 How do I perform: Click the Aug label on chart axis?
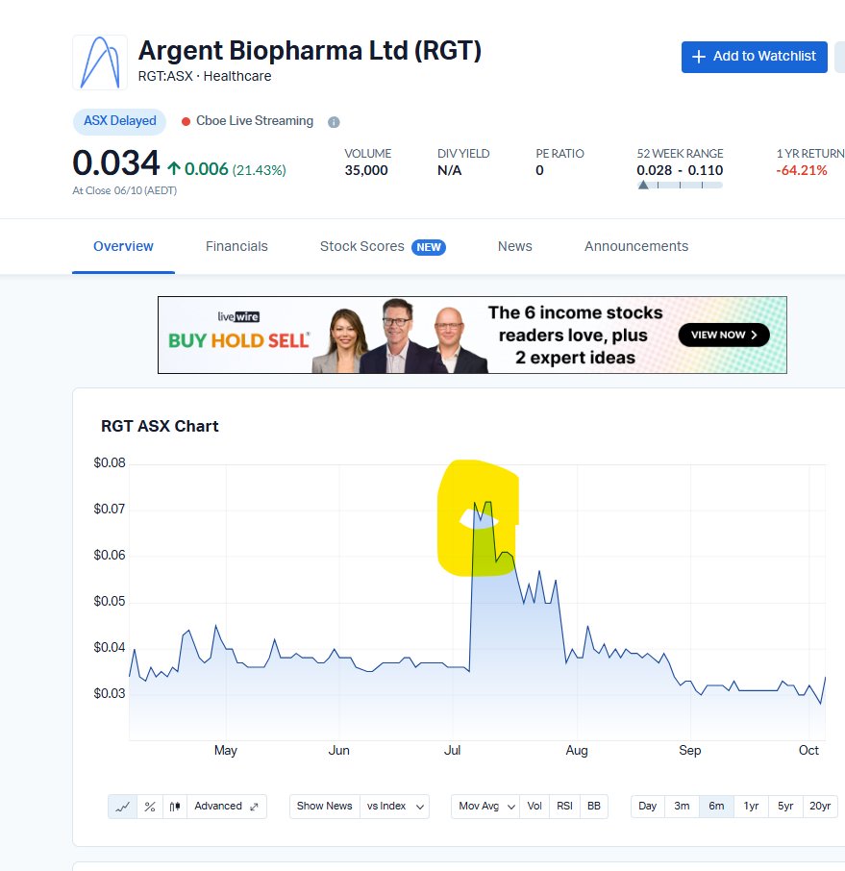point(577,751)
